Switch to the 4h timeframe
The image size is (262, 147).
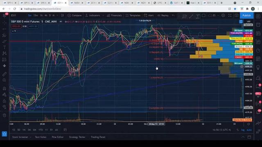point(46,16)
